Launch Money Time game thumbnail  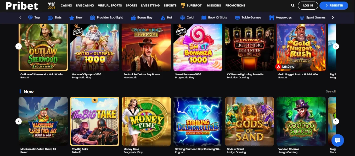click(x=146, y=121)
